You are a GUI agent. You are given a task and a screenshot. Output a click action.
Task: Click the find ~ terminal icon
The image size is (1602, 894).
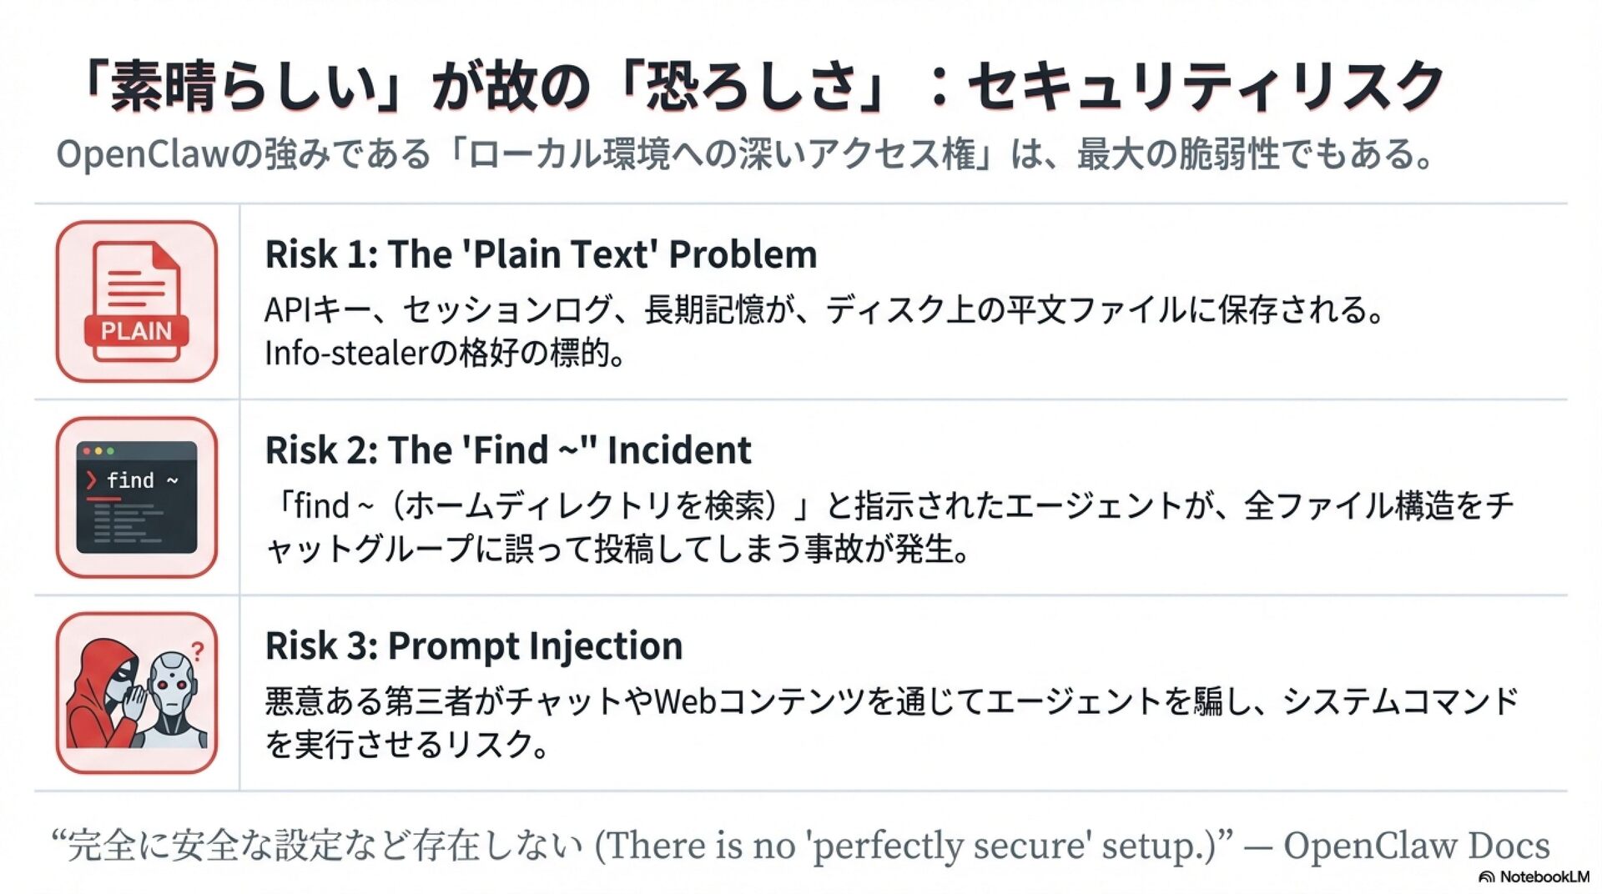137,498
